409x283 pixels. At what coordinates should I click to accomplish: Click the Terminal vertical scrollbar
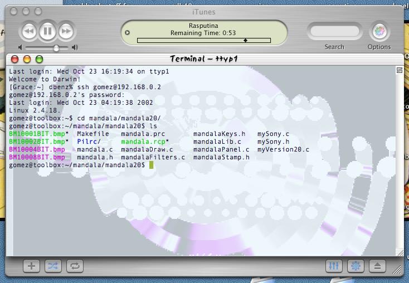point(400,160)
